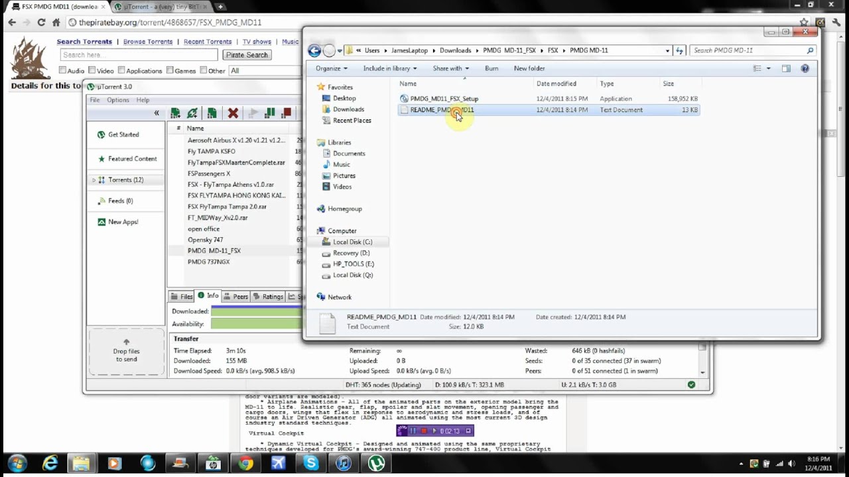Select the PMDG_MD11_FSX_Setup file
This screenshot has height=477, width=849.
click(444, 99)
